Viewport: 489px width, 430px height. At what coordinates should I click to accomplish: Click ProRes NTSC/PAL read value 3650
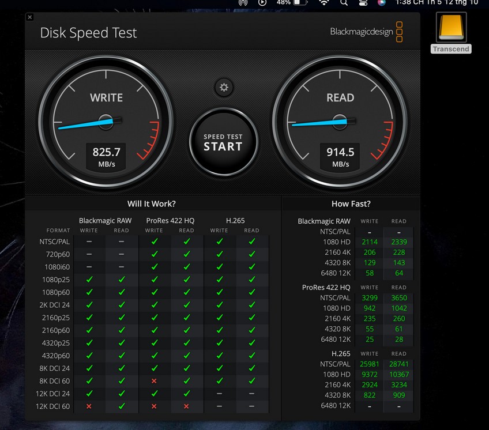coord(399,298)
